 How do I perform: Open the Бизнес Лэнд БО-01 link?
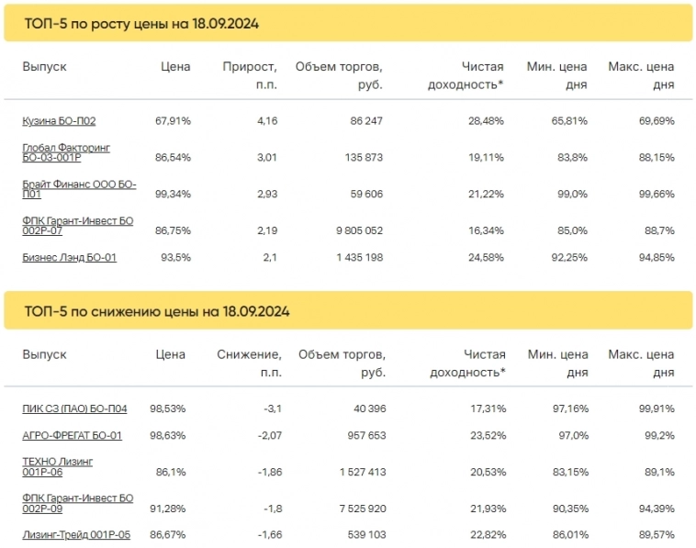(x=69, y=257)
